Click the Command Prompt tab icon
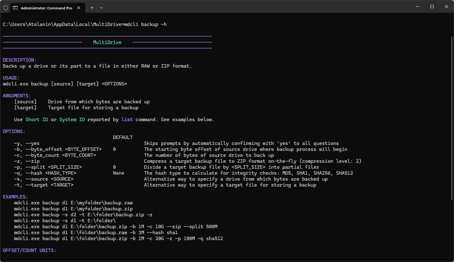Screen dimensions: 454x262 click(x=15, y=8)
